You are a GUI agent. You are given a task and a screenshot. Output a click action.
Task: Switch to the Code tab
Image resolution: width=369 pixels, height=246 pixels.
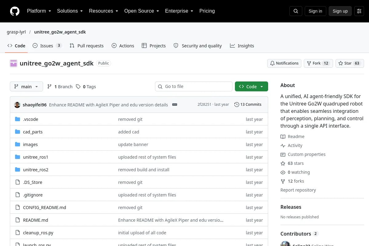[16, 46]
